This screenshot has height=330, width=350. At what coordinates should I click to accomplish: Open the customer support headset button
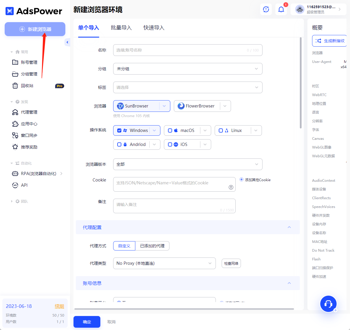coord(328,304)
